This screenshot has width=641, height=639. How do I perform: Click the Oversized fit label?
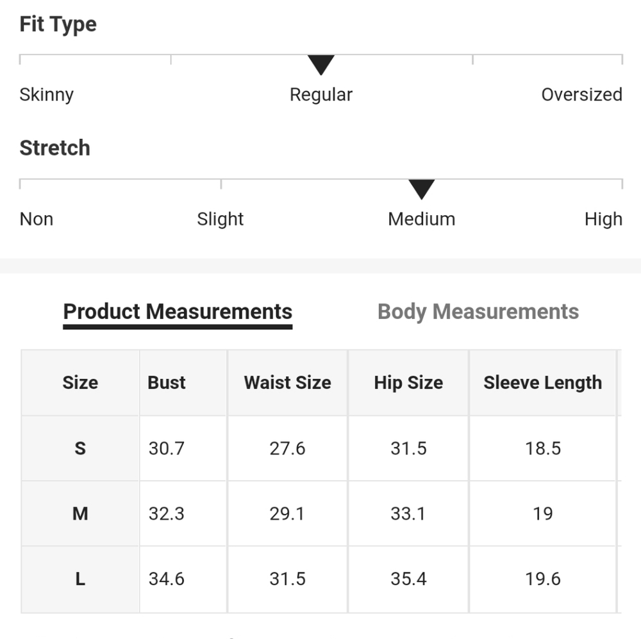(581, 95)
